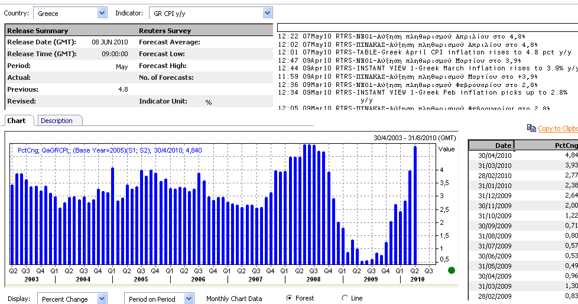Click the Period value May
This screenshot has width=578, height=304.
coord(122,67)
